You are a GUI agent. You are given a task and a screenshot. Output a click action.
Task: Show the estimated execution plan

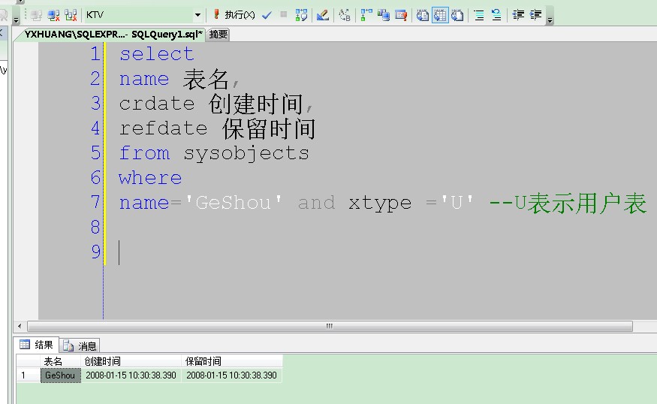point(301,15)
